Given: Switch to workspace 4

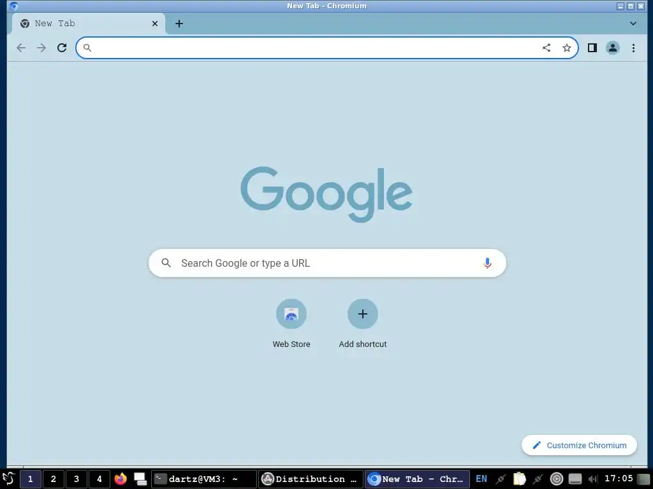Looking at the screenshot, I should (x=99, y=479).
